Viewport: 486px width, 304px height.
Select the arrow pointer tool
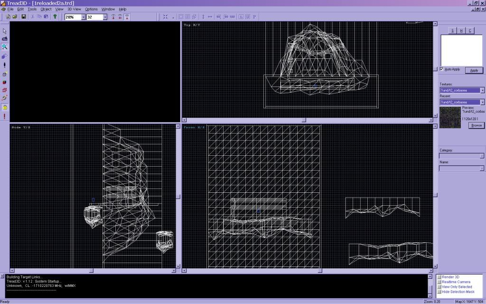point(5,31)
